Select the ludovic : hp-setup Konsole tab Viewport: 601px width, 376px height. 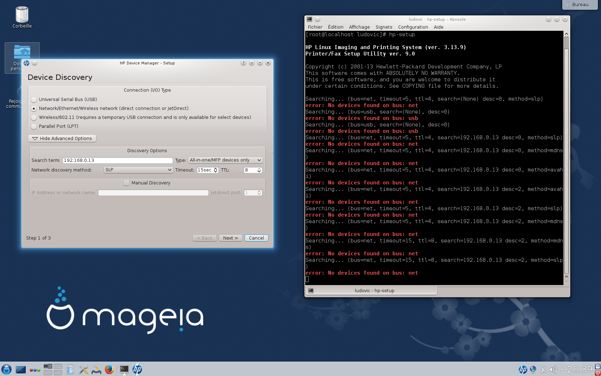[x=371, y=290]
